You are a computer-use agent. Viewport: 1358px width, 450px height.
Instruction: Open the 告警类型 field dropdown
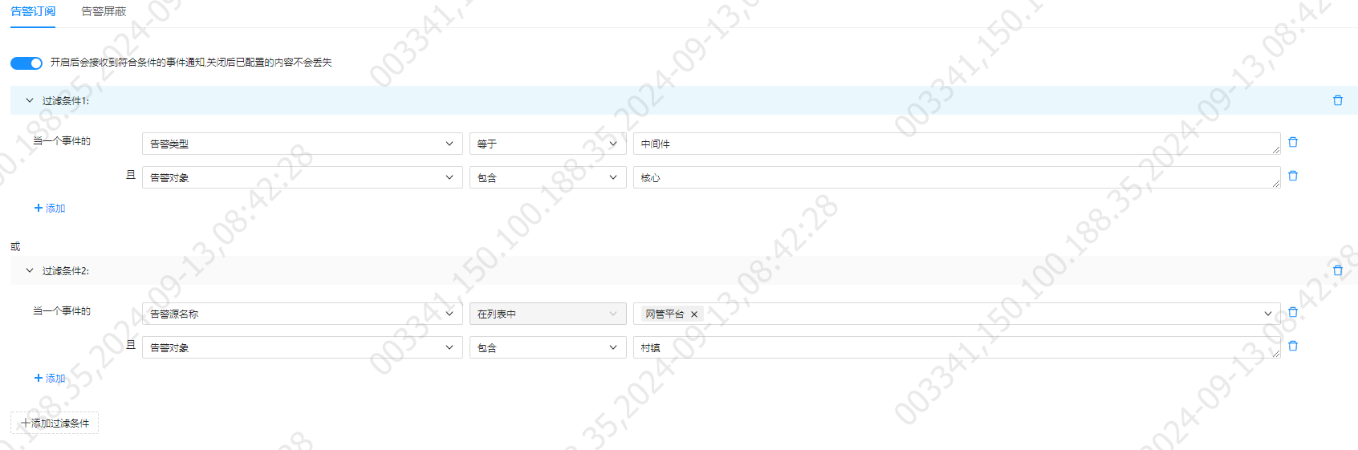click(x=303, y=144)
